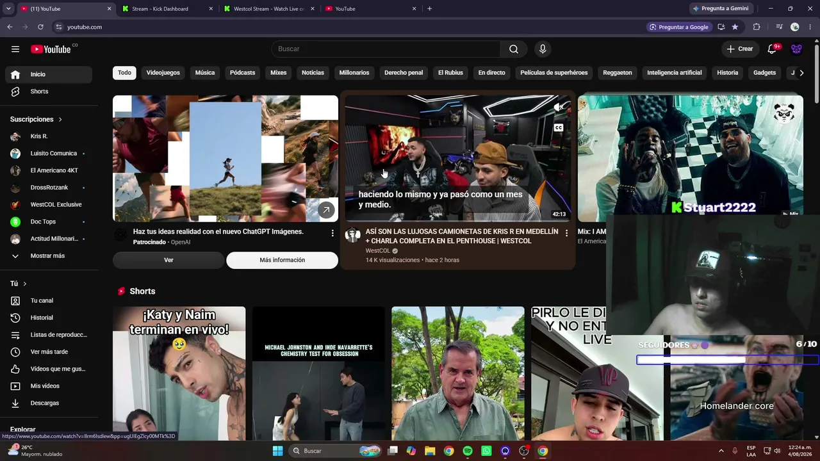Open Mis videos in the sidebar
Screen dimensions: 820x461
pos(49,386)
